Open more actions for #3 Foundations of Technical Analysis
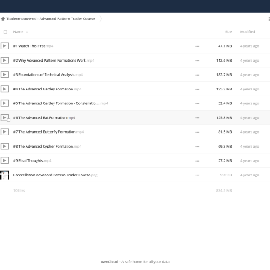The height and width of the screenshot is (270, 270). pos(198,75)
